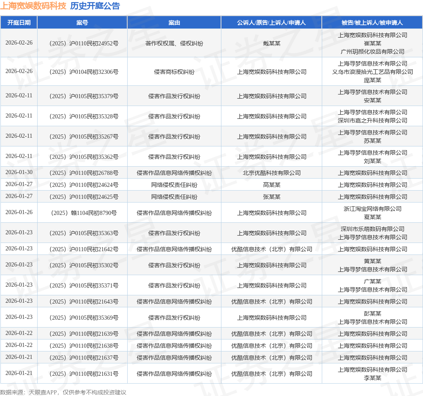The height and width of the screenshot is (396, 423).
Task: Click the cause 著作权权属、侵权纠纷
Action: pyautogui.click(x=174, y=43)
